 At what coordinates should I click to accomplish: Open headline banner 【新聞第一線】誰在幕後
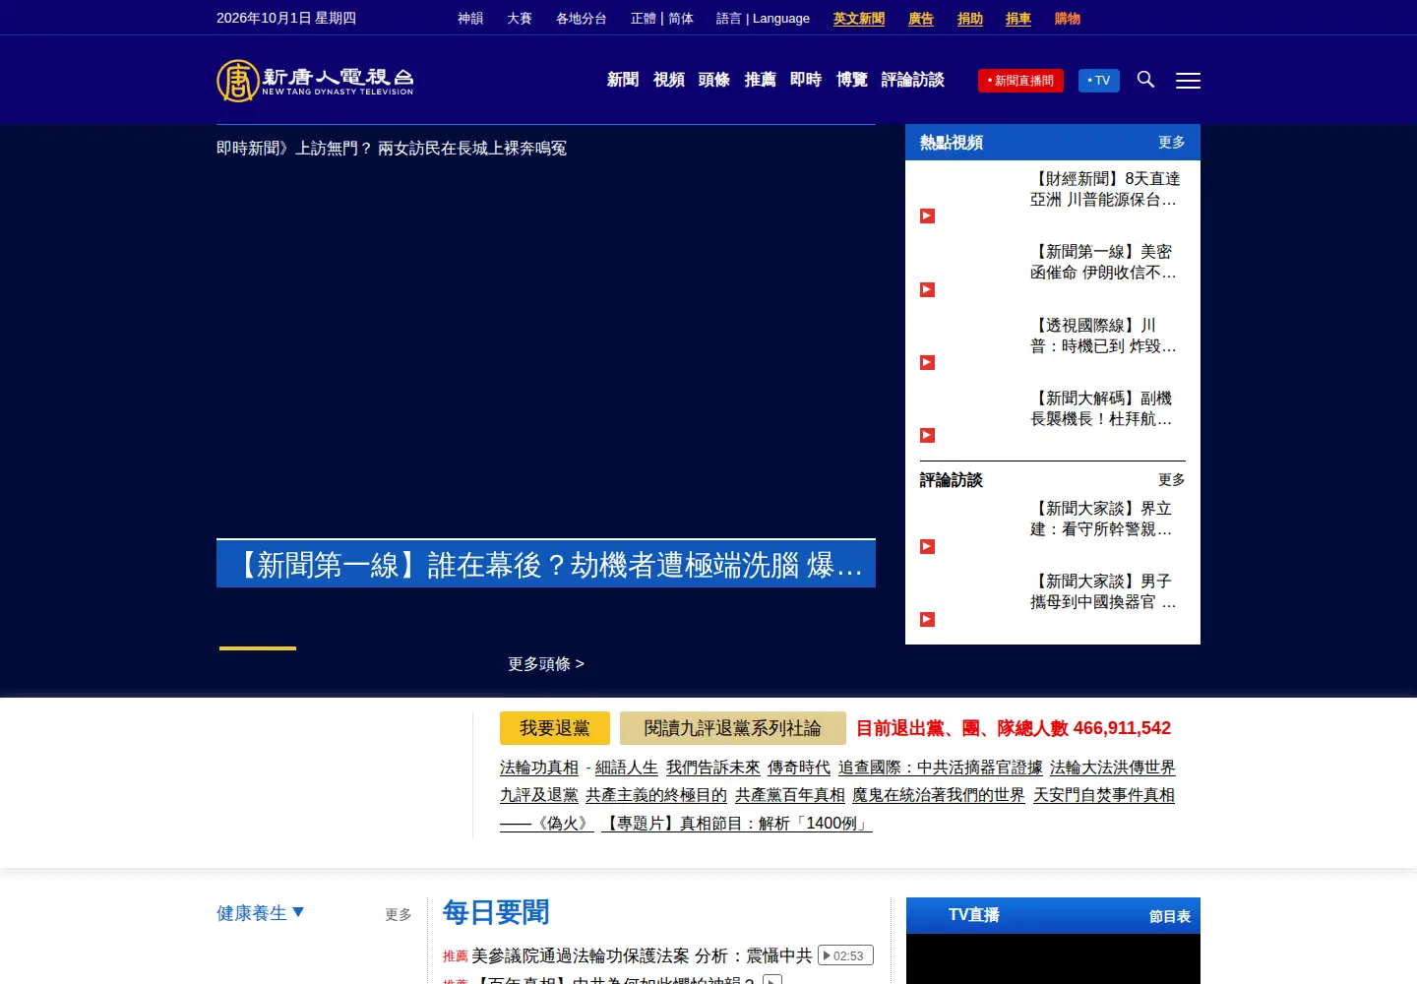click(x=546, y=564)
